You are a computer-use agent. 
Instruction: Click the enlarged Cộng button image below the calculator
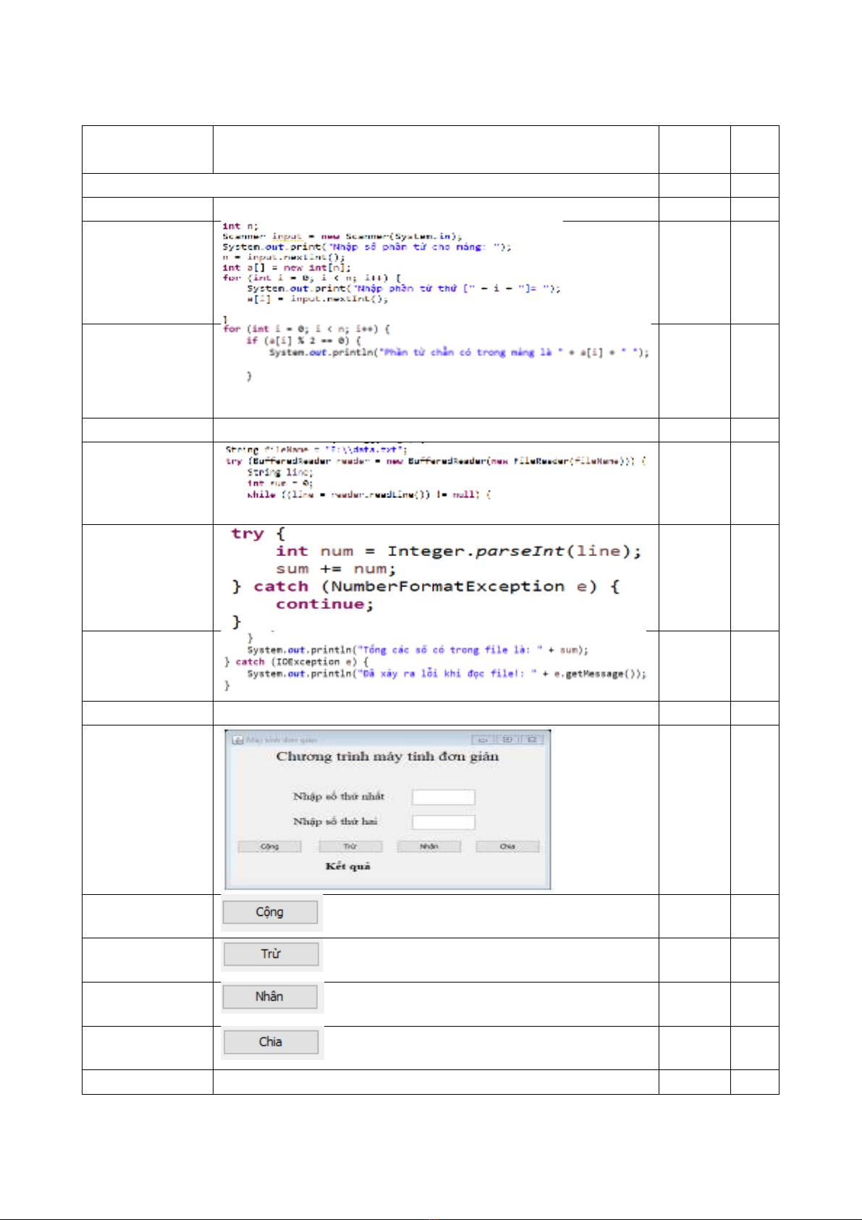pyautogui.click(x=270, y=912)
